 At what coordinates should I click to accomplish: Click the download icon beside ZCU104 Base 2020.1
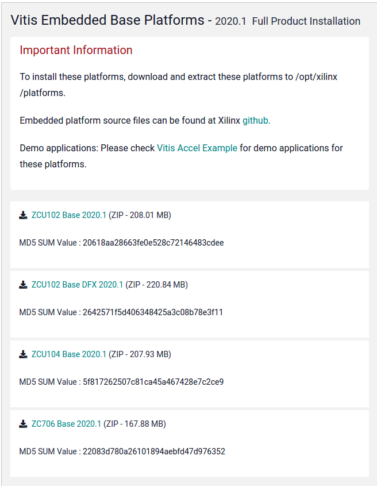23,354
